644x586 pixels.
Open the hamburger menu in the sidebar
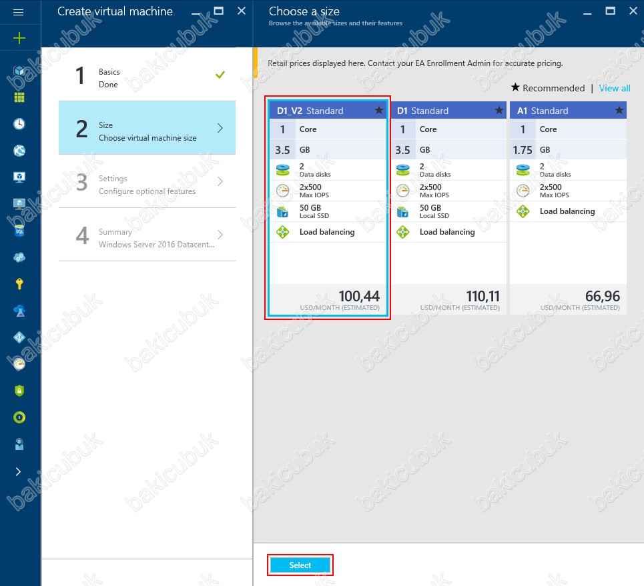(x=19, y=12)
